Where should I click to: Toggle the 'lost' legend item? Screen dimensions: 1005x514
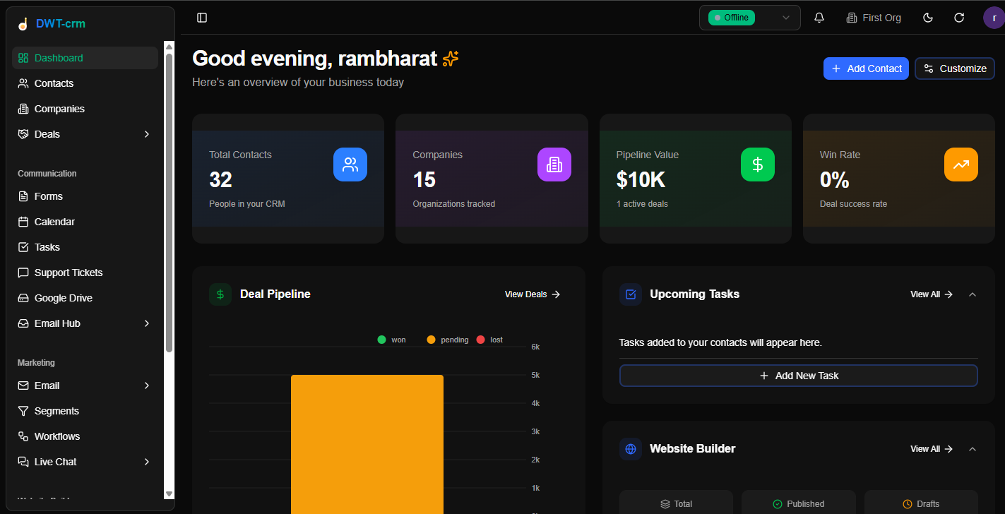(x=490, y=340)
